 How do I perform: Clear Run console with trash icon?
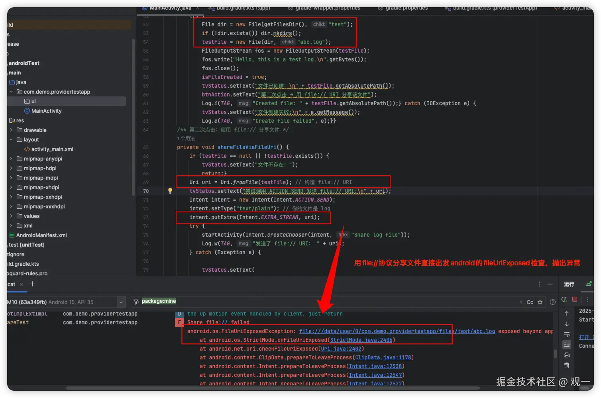tap(567, 365)
